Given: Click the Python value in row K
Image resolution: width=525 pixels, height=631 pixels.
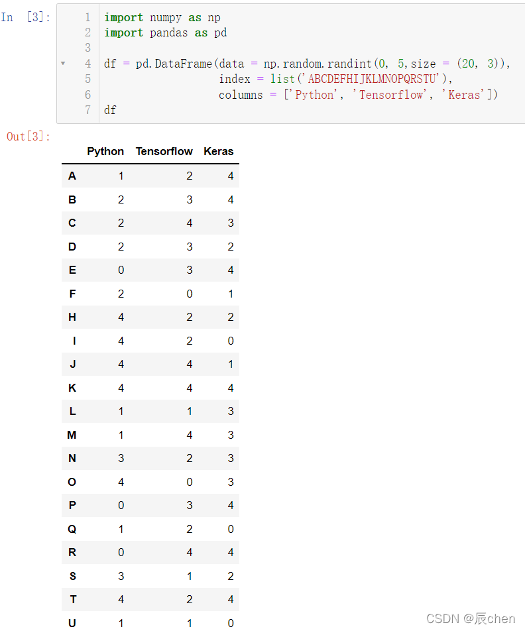Looking at the screenshot, I should point(121,388).
